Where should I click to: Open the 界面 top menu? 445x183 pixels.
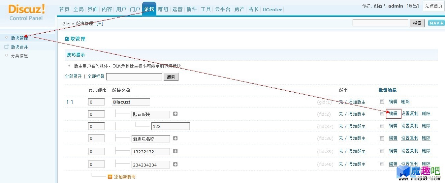click(93, 9)
